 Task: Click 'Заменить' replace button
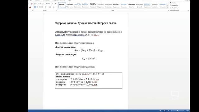click(174, 5)
